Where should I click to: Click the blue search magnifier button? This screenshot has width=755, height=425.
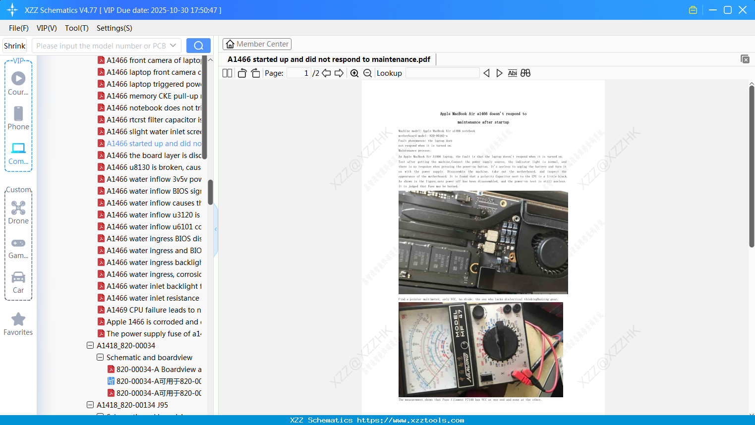click(198, 46)
